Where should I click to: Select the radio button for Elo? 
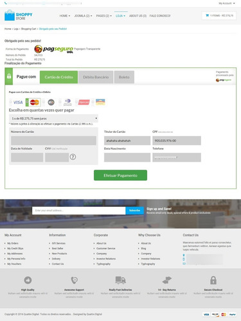(44, 102)
